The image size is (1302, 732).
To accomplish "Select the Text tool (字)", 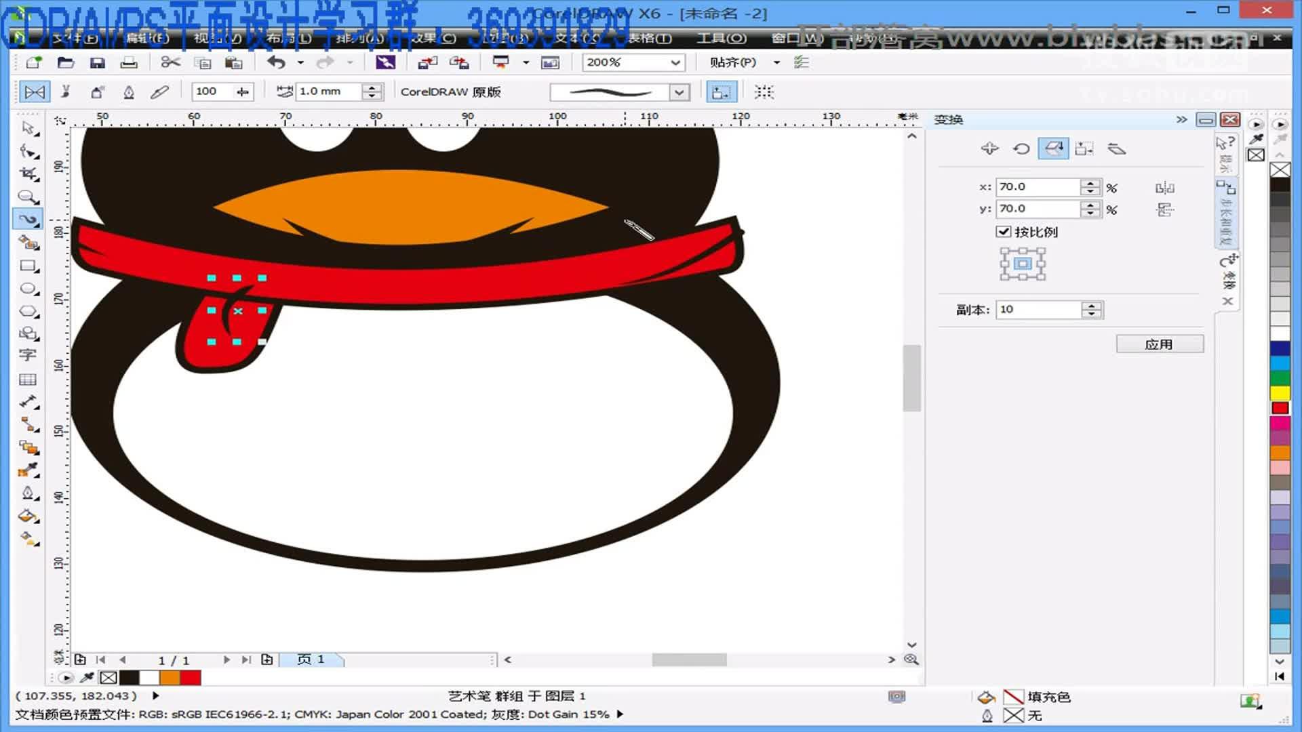I will pyautogui.click(x=28, y=354).
